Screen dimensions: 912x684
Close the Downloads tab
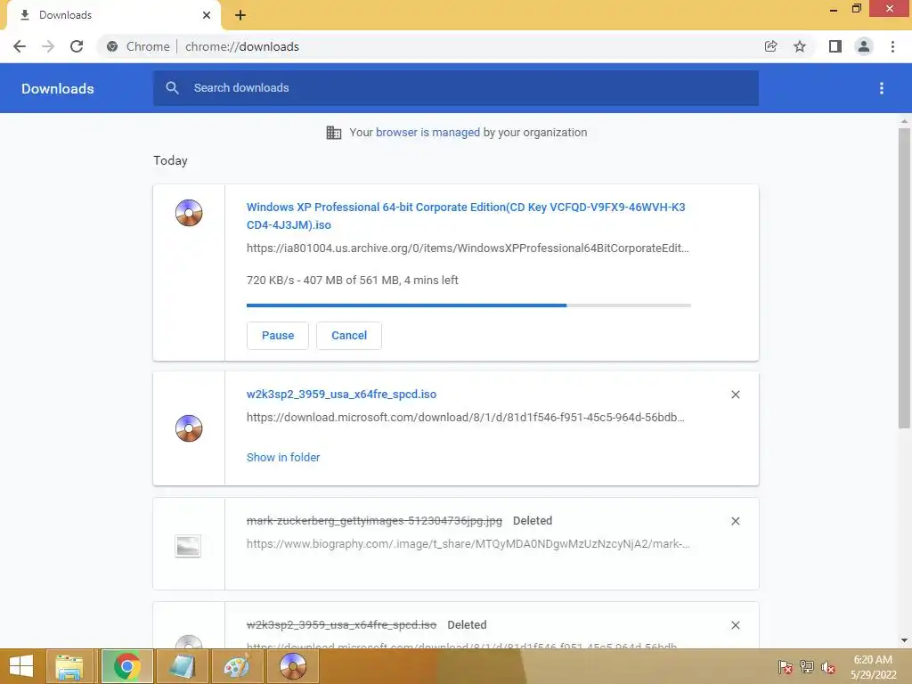(207, 15)
